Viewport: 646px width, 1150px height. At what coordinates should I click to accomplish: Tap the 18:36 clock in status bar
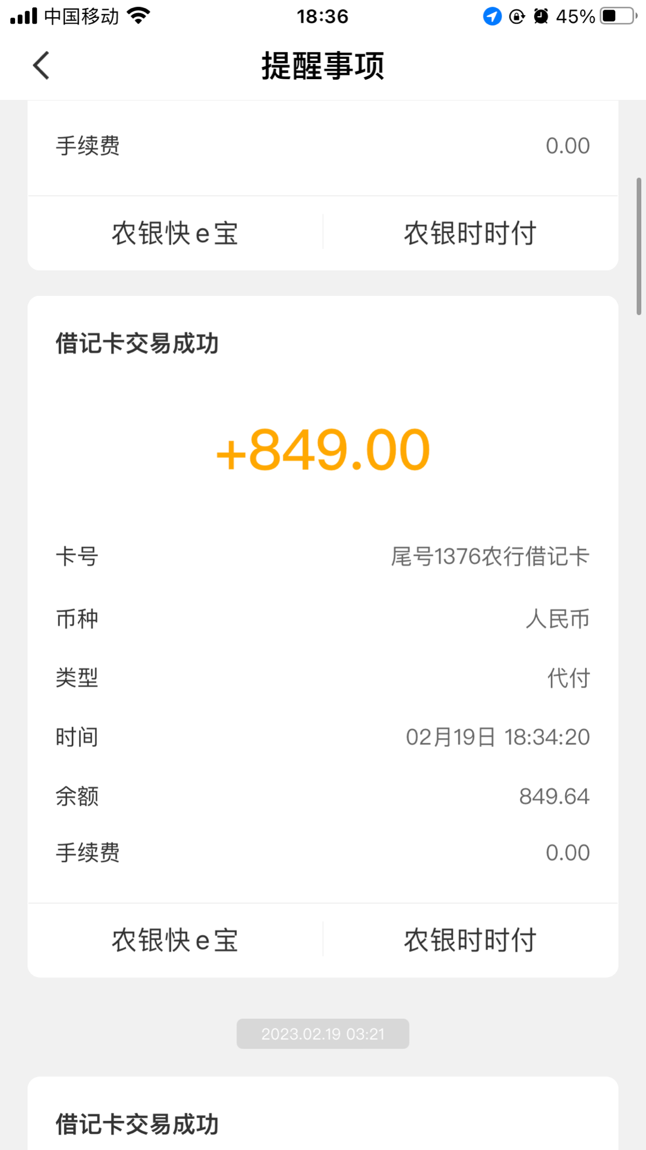pos(322,17)
